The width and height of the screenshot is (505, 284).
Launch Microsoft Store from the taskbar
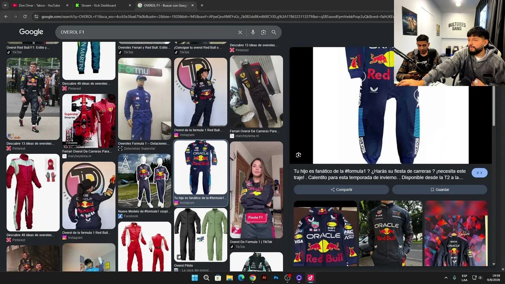tap(218, 278)
